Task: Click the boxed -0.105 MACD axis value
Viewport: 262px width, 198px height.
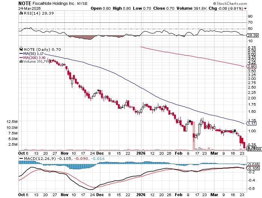Action: [253, 168]
